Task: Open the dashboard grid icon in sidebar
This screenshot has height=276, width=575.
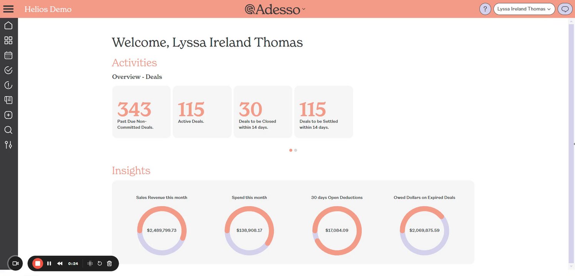Action: point(8,41)
